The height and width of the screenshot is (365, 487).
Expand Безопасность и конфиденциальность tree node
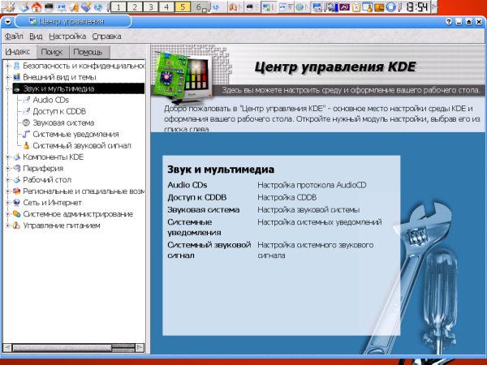coord(8,66)
